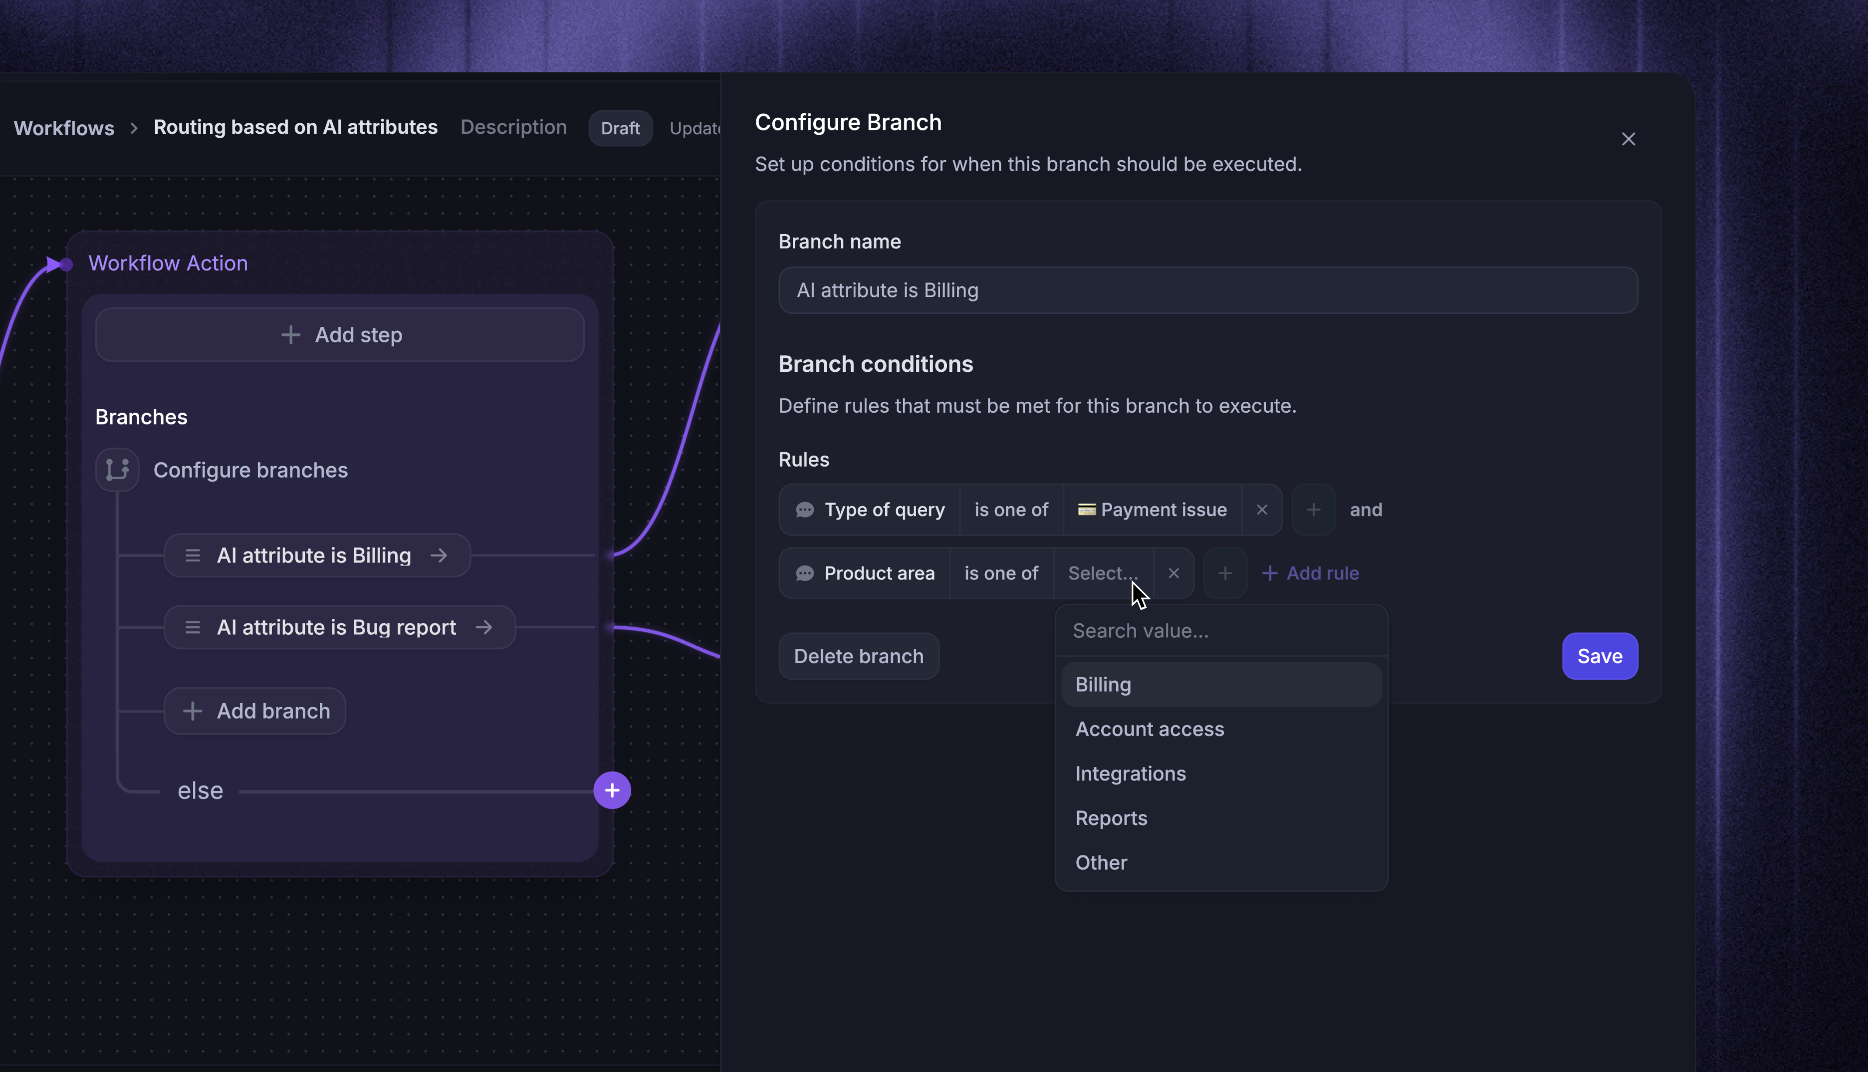Open the 'AI attribute is Bug report' branch

[340, 627]
